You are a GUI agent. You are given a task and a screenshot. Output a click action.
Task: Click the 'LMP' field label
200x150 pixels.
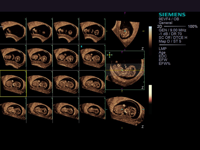163,49
